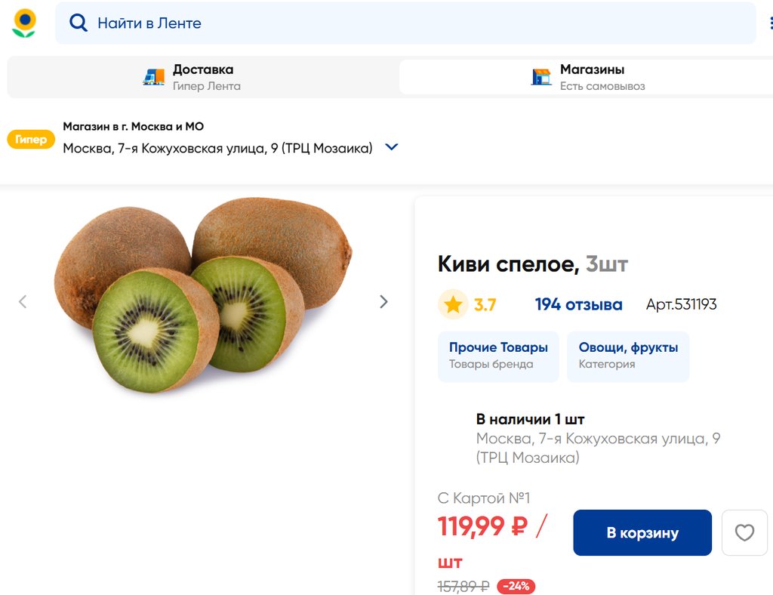The height and width of the screenshot is (595, 773).
Task: Click the yellow Гипер badge
Action: point(31,140)
